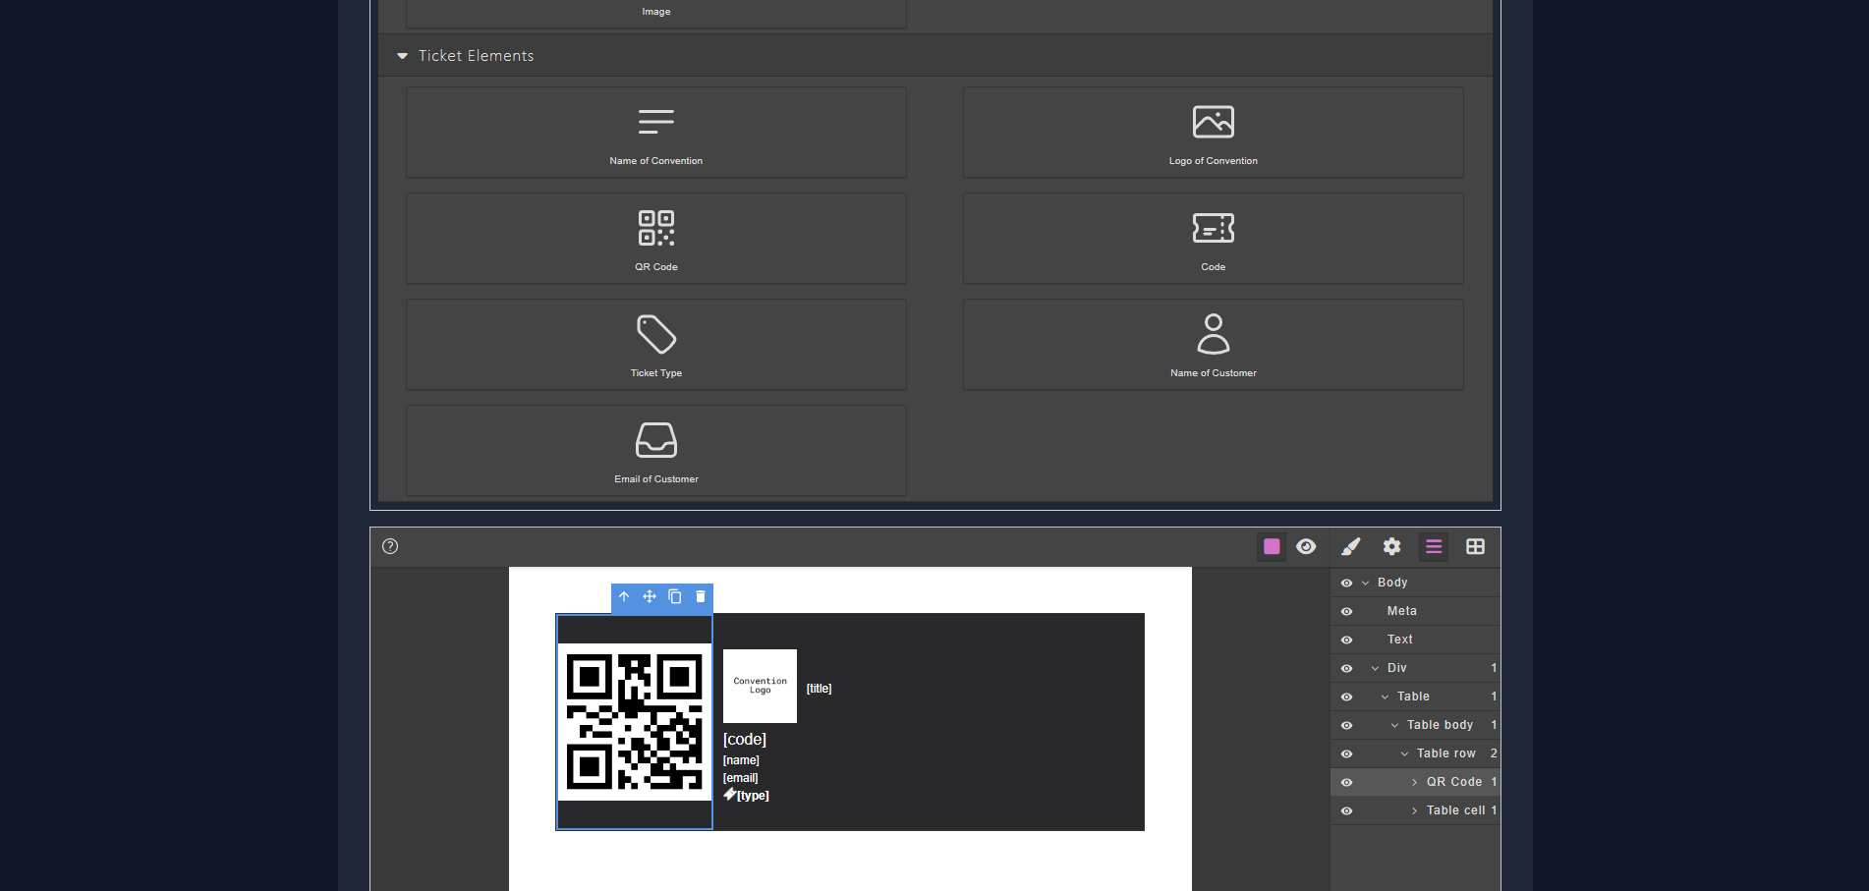Collapse the Ticket Elements section

click(402, 56)
